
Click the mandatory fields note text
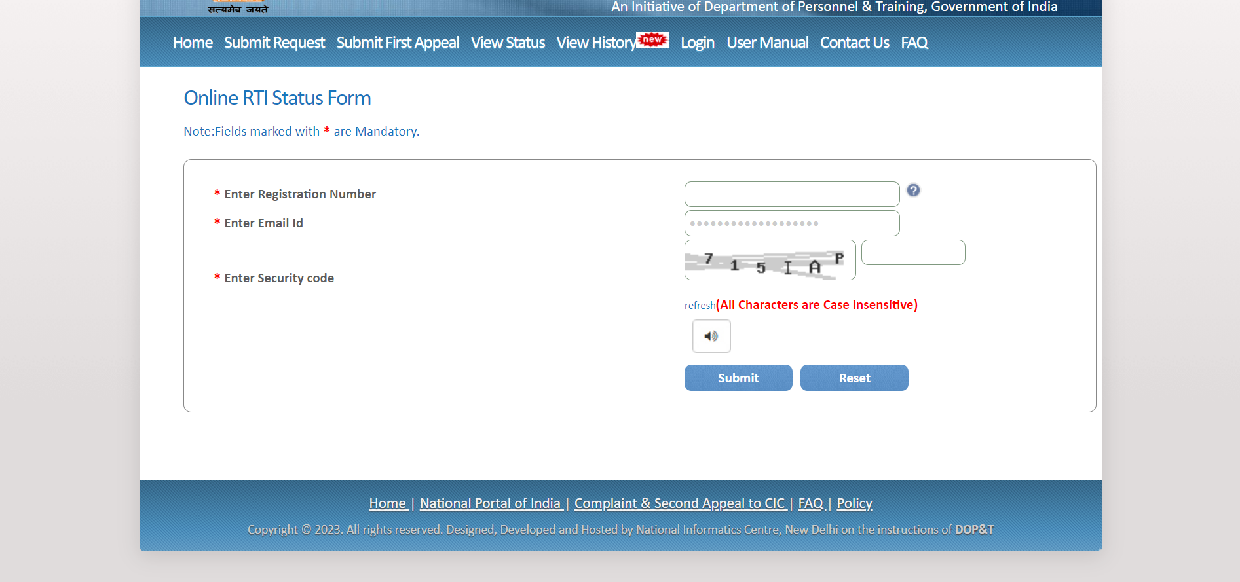(301, 132)
